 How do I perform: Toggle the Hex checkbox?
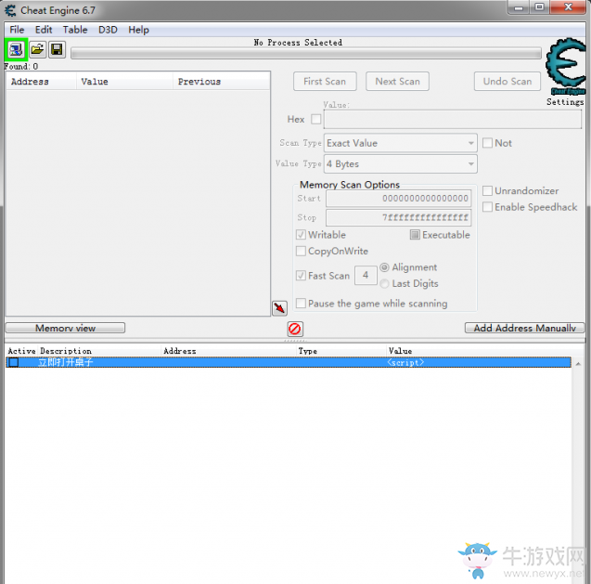click(315, 119)
